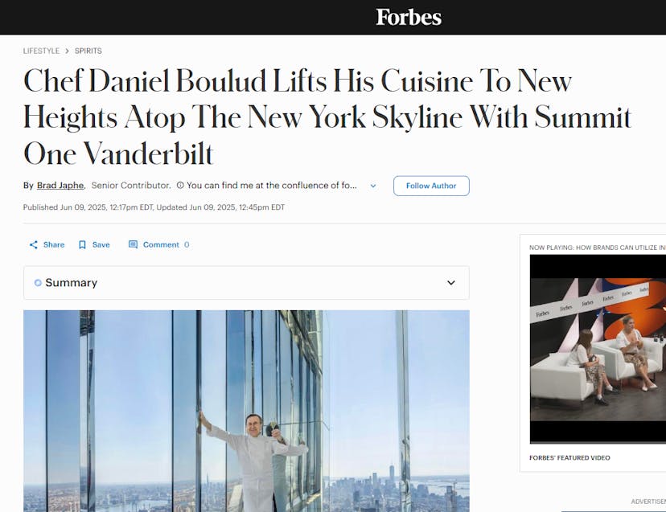Click the chef photo article image
This screenshot has width=666, height=512.
click(246, 411)
